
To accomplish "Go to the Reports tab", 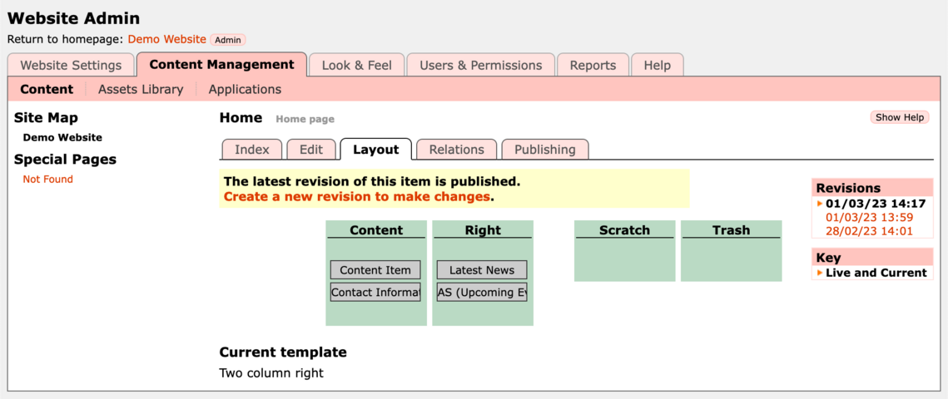I will tap(593, 65).
